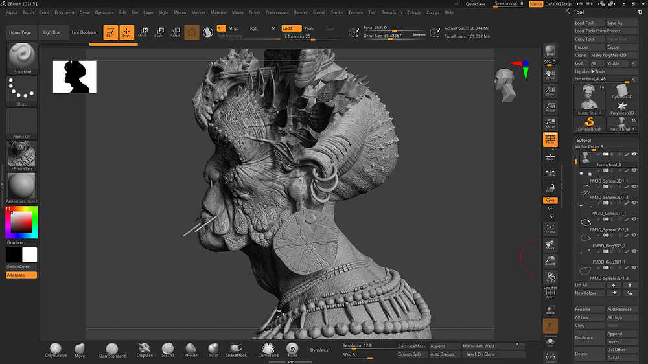Open the Alpha Off selector

(x=22, y=123)
